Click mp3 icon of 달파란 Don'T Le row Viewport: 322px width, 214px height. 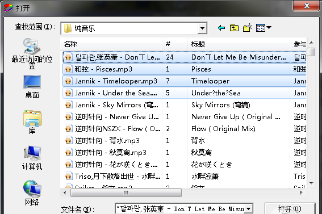pos(69,57)
